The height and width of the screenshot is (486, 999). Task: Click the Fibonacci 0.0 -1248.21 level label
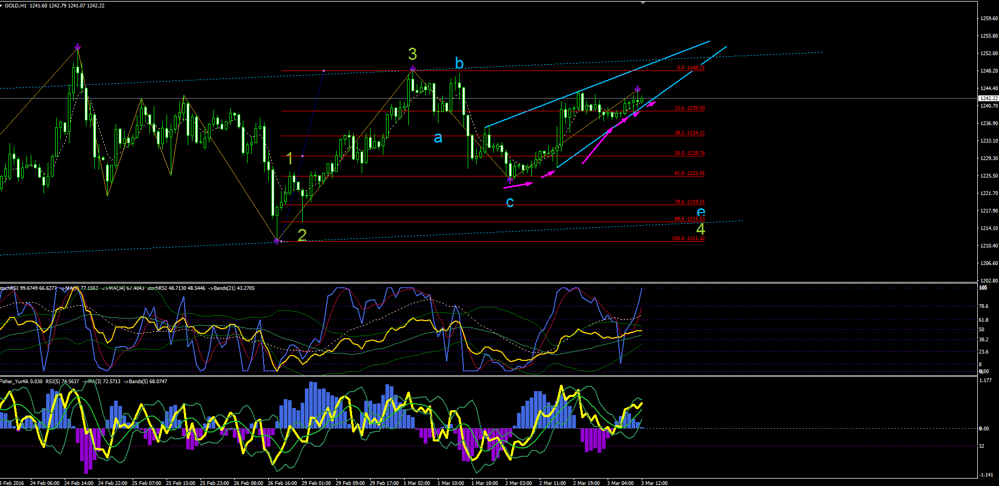click(x=691, y=68)
